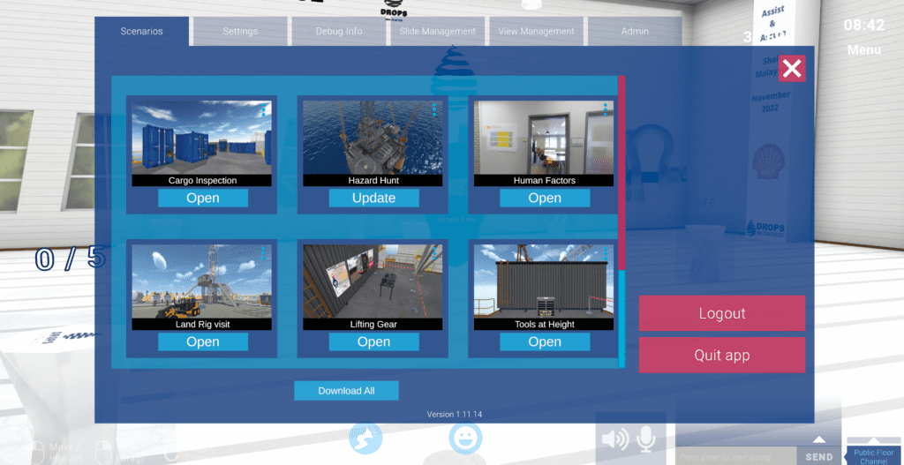
Task: Click the Cargo Inspection title label
Action: [x=202, y=181]
